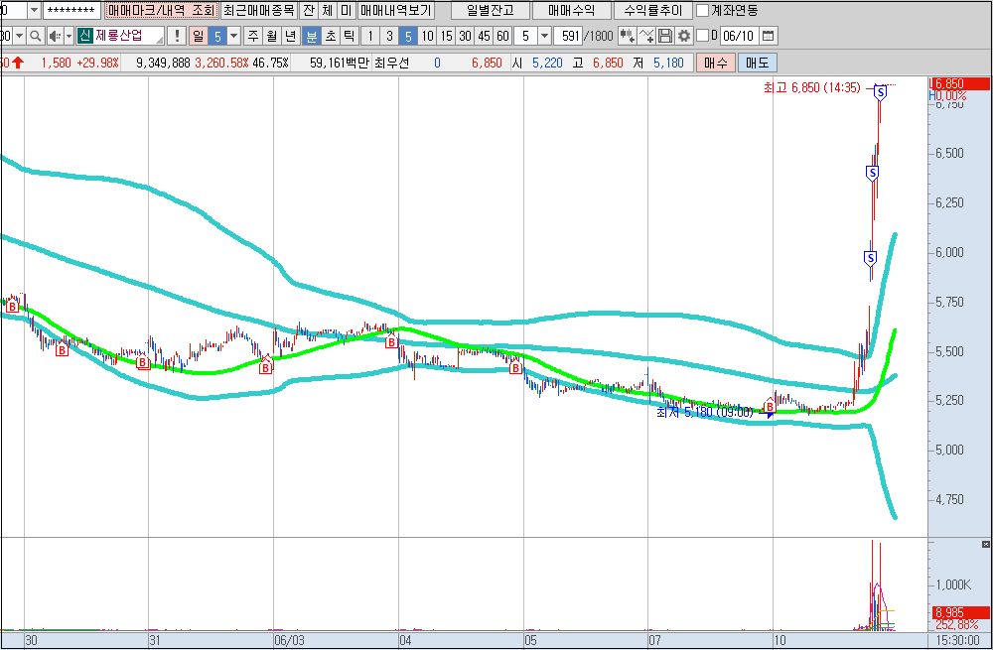Open the 매매마크/내역 조회 tab
The image size is (993, 650).
point(162,11)
